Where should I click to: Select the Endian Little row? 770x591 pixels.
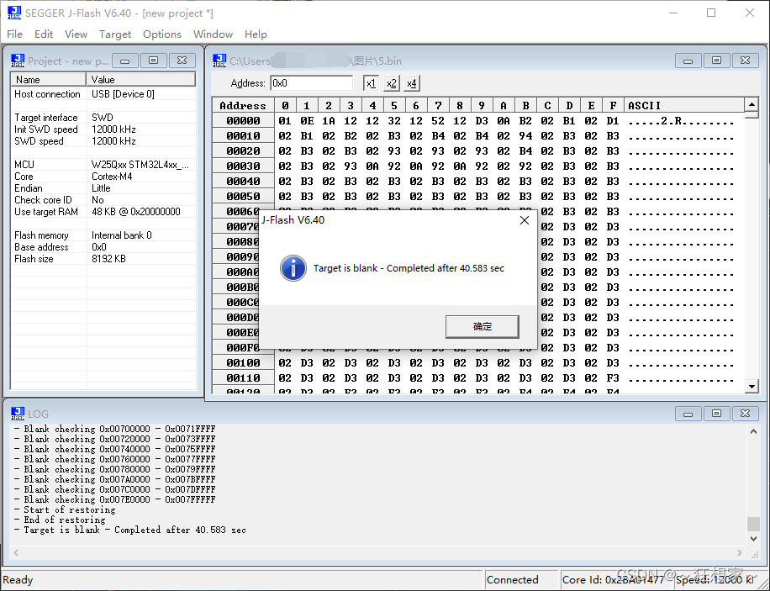(103, 188)
